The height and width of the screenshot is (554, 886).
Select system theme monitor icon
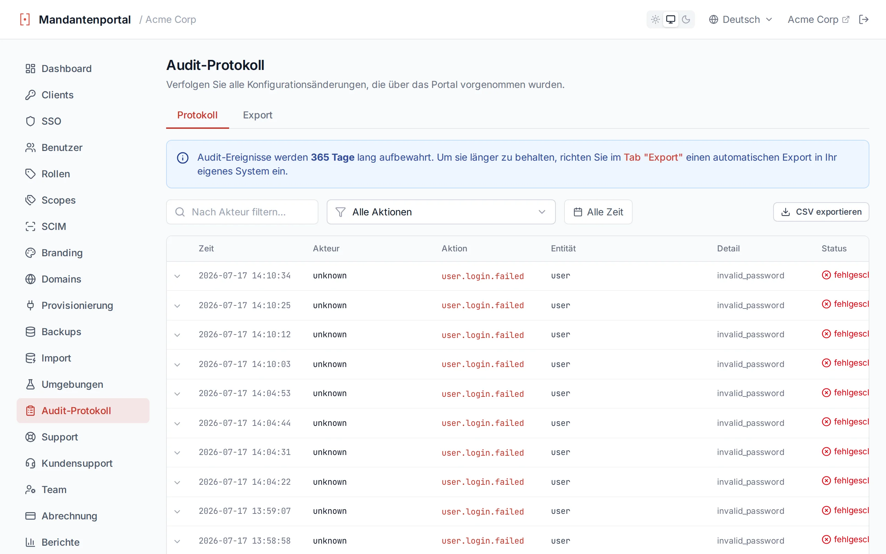(x=670, y=19)
